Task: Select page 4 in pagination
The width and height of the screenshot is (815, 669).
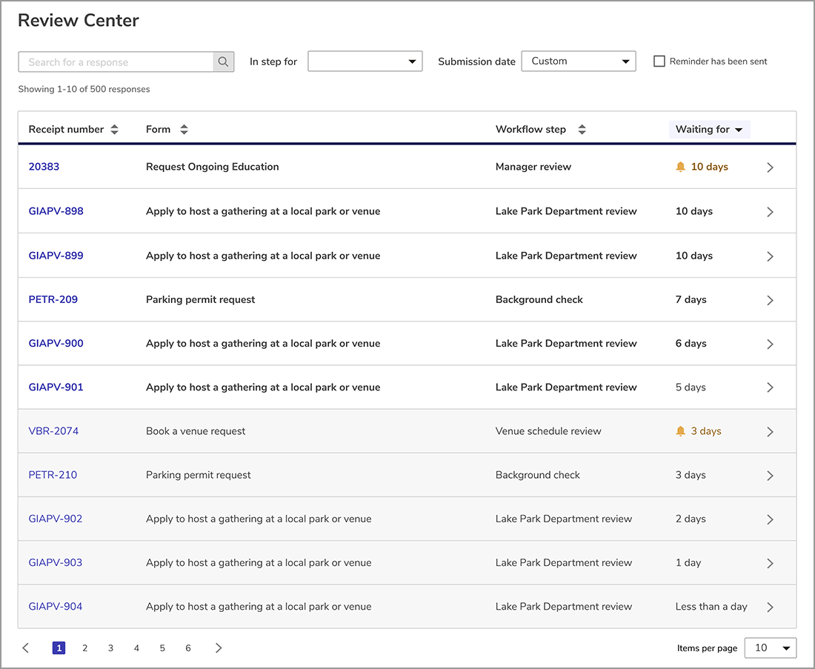Action: click(x=136, y=648)
